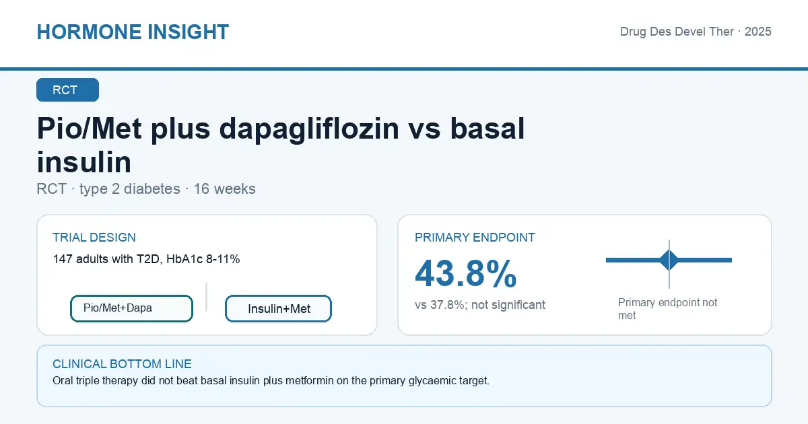Click the headline Pio/Met plus dapagliflozin vs basal insulin
This screenshot has height=424, width=808.
pyautogui.click(x=281, y=145)
